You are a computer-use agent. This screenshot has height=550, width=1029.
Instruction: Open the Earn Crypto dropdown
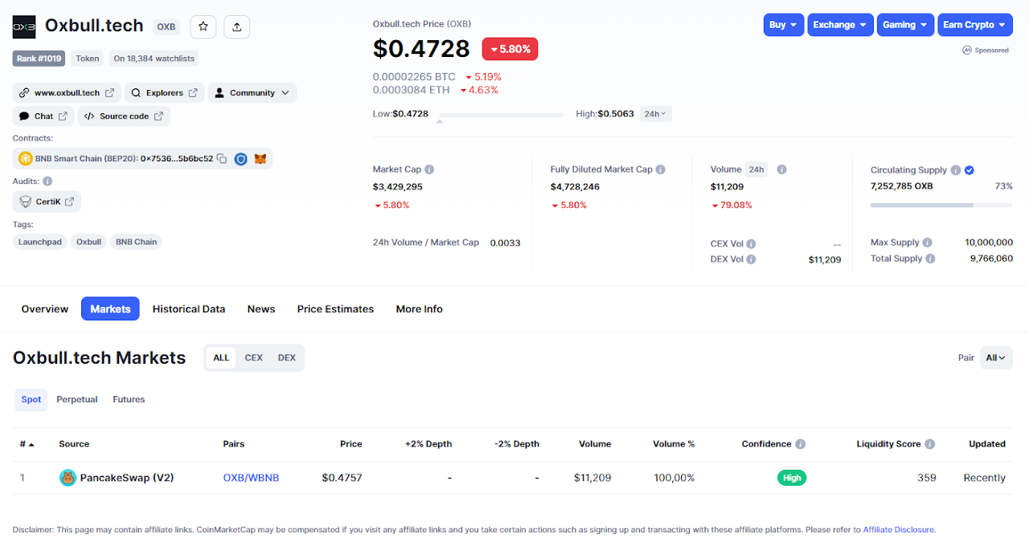tap(974, 25)
